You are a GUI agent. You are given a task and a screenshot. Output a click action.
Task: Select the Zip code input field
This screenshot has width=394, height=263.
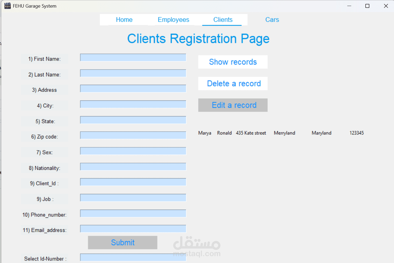tap(133, 135)
